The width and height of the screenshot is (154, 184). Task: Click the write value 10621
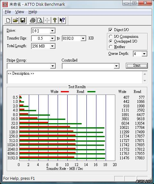[x=124, y=128]
